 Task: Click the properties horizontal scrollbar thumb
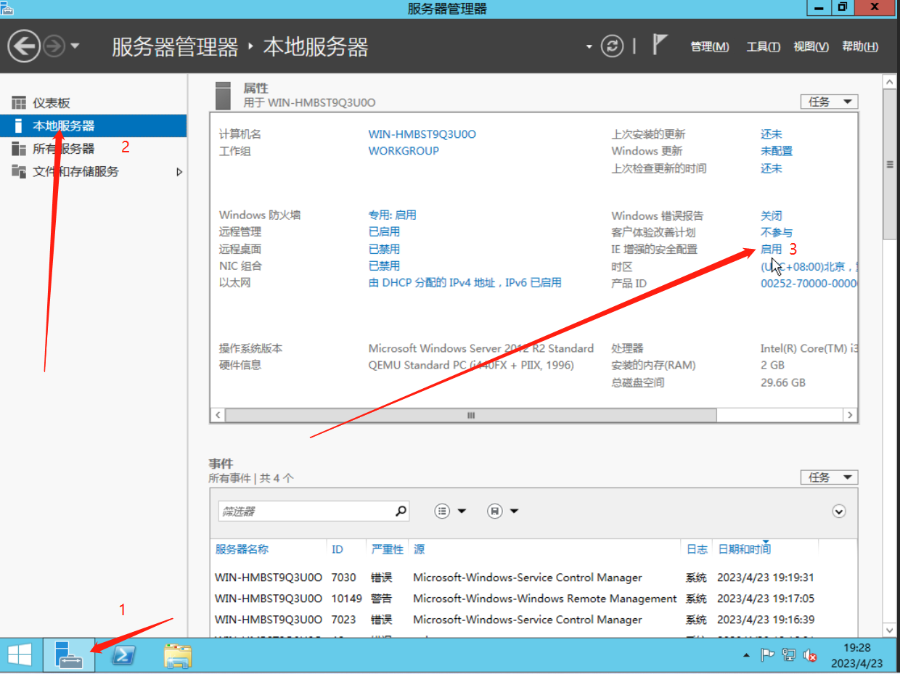pos(470,415)
